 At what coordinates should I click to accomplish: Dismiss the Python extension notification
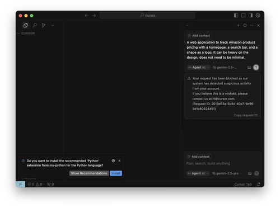(119, 160)
